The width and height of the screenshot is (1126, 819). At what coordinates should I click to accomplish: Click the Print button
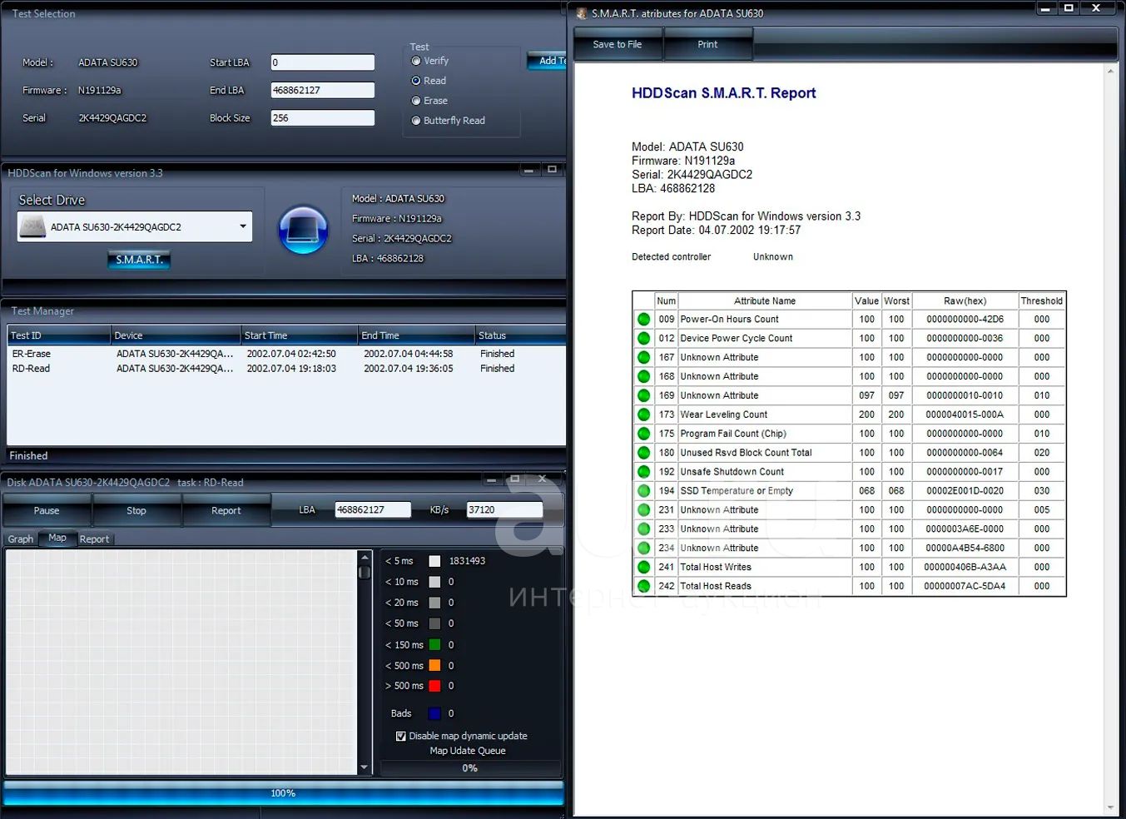(707, 44)
